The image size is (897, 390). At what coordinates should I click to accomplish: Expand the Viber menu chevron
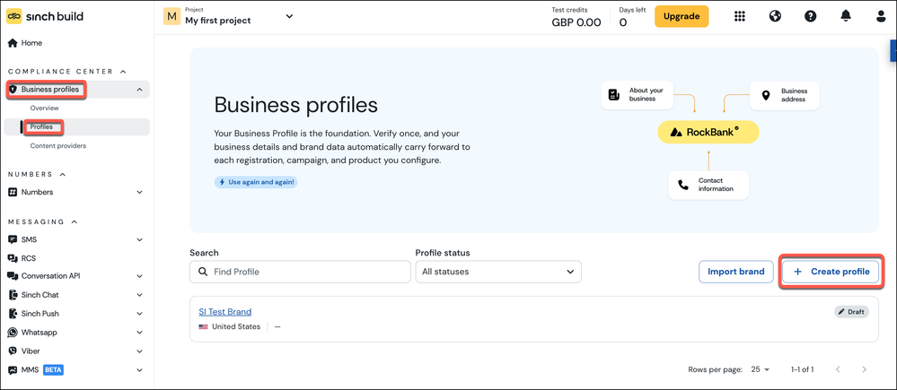click(x=139, y=351)
